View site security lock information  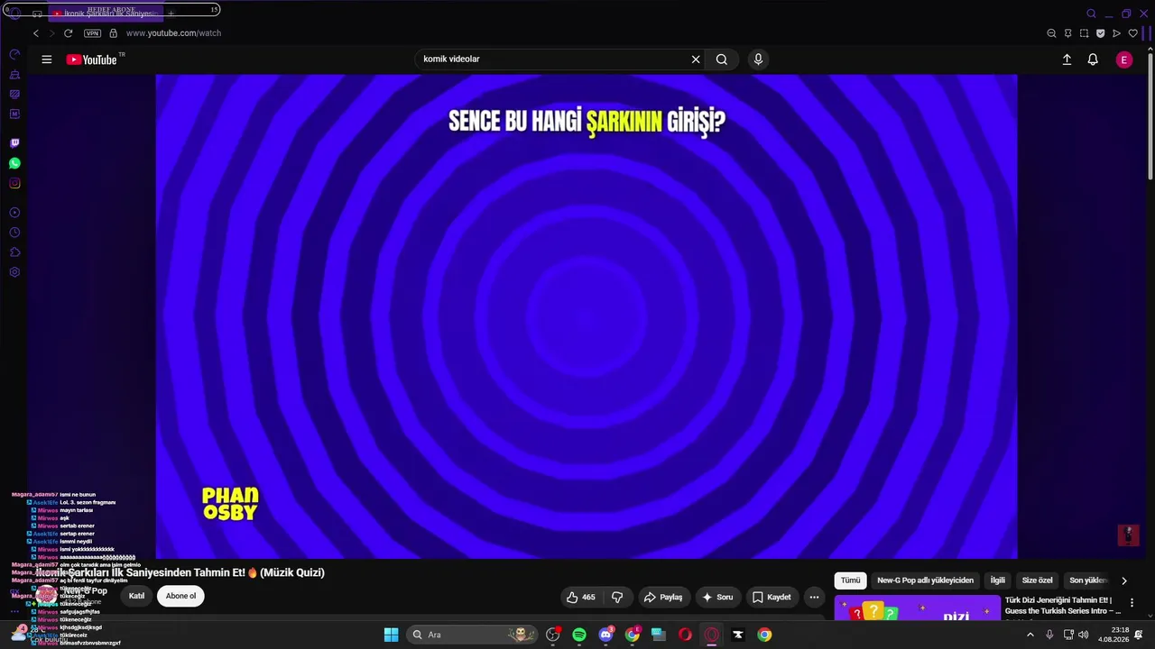click(113, 33)
